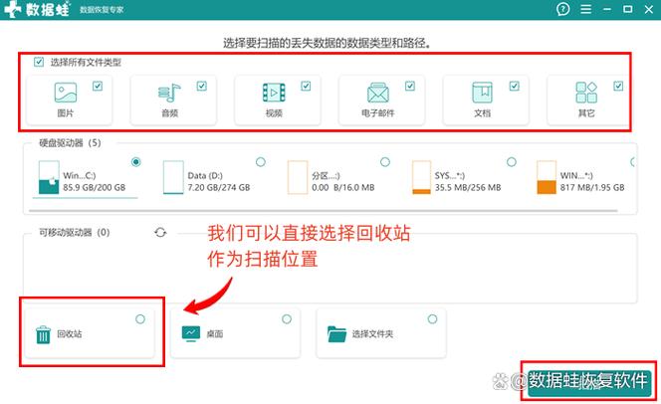Click the SYS 256 MB drive icon
Screen dimensions: 661x404
tap(421, 177)
